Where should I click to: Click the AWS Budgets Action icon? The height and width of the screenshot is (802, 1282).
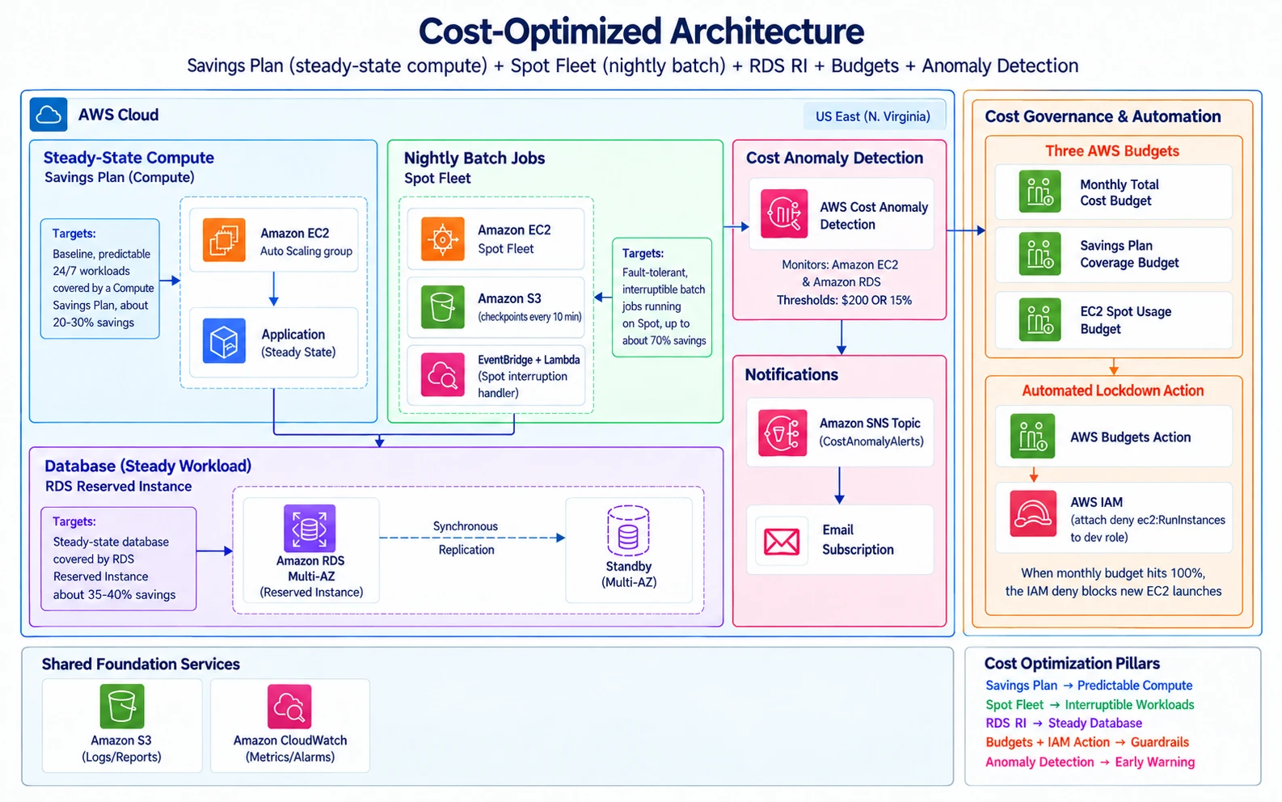click(x=1032, y=437)
